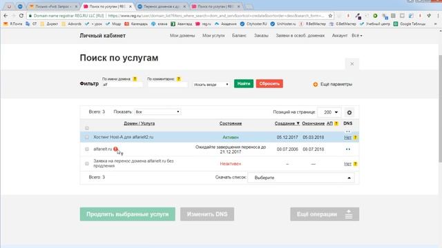Open Мои домены menu item
442x248 pixels.
pyautogui.click(x=182, y=36)
